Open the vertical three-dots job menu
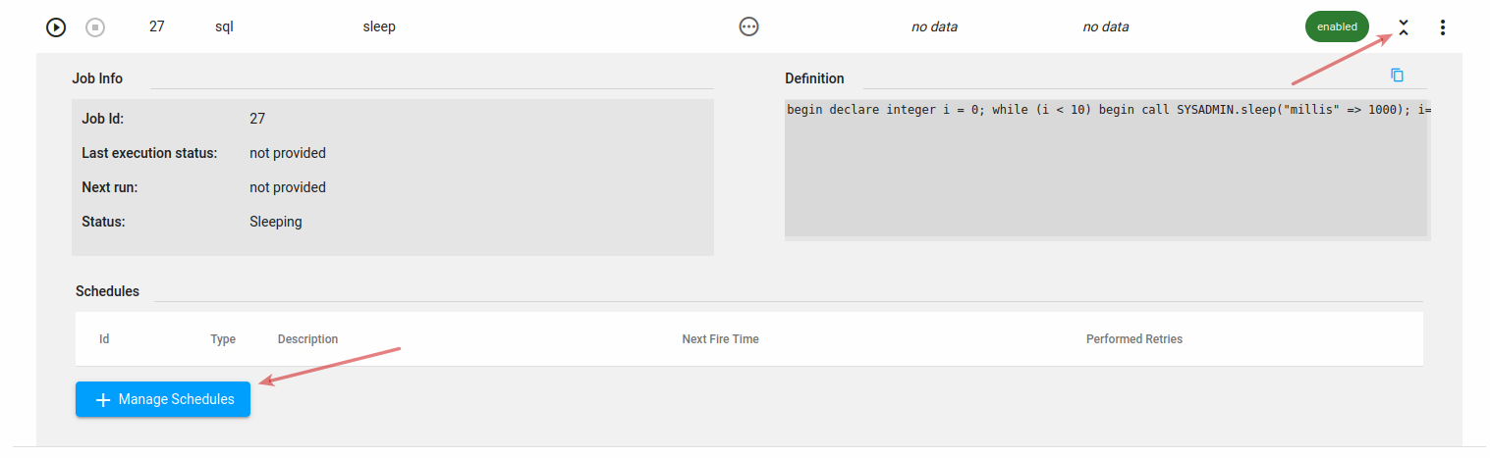1490x458 pixels. tap(1442, 27)
